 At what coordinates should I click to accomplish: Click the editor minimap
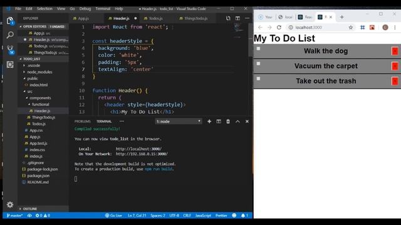tap(238, 31)
